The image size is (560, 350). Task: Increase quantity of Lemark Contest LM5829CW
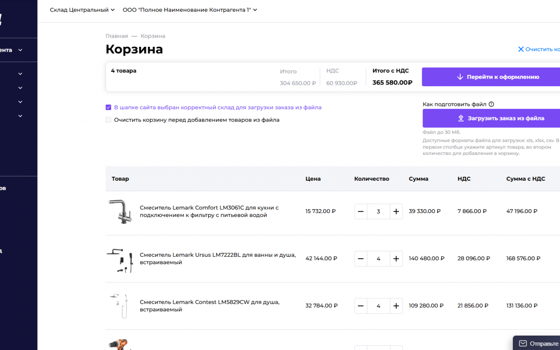tap(396, 306)
